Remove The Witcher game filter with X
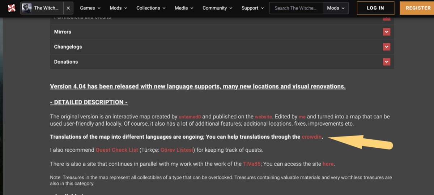This screenshot has height=195, width=434. (x=68, y=8)
